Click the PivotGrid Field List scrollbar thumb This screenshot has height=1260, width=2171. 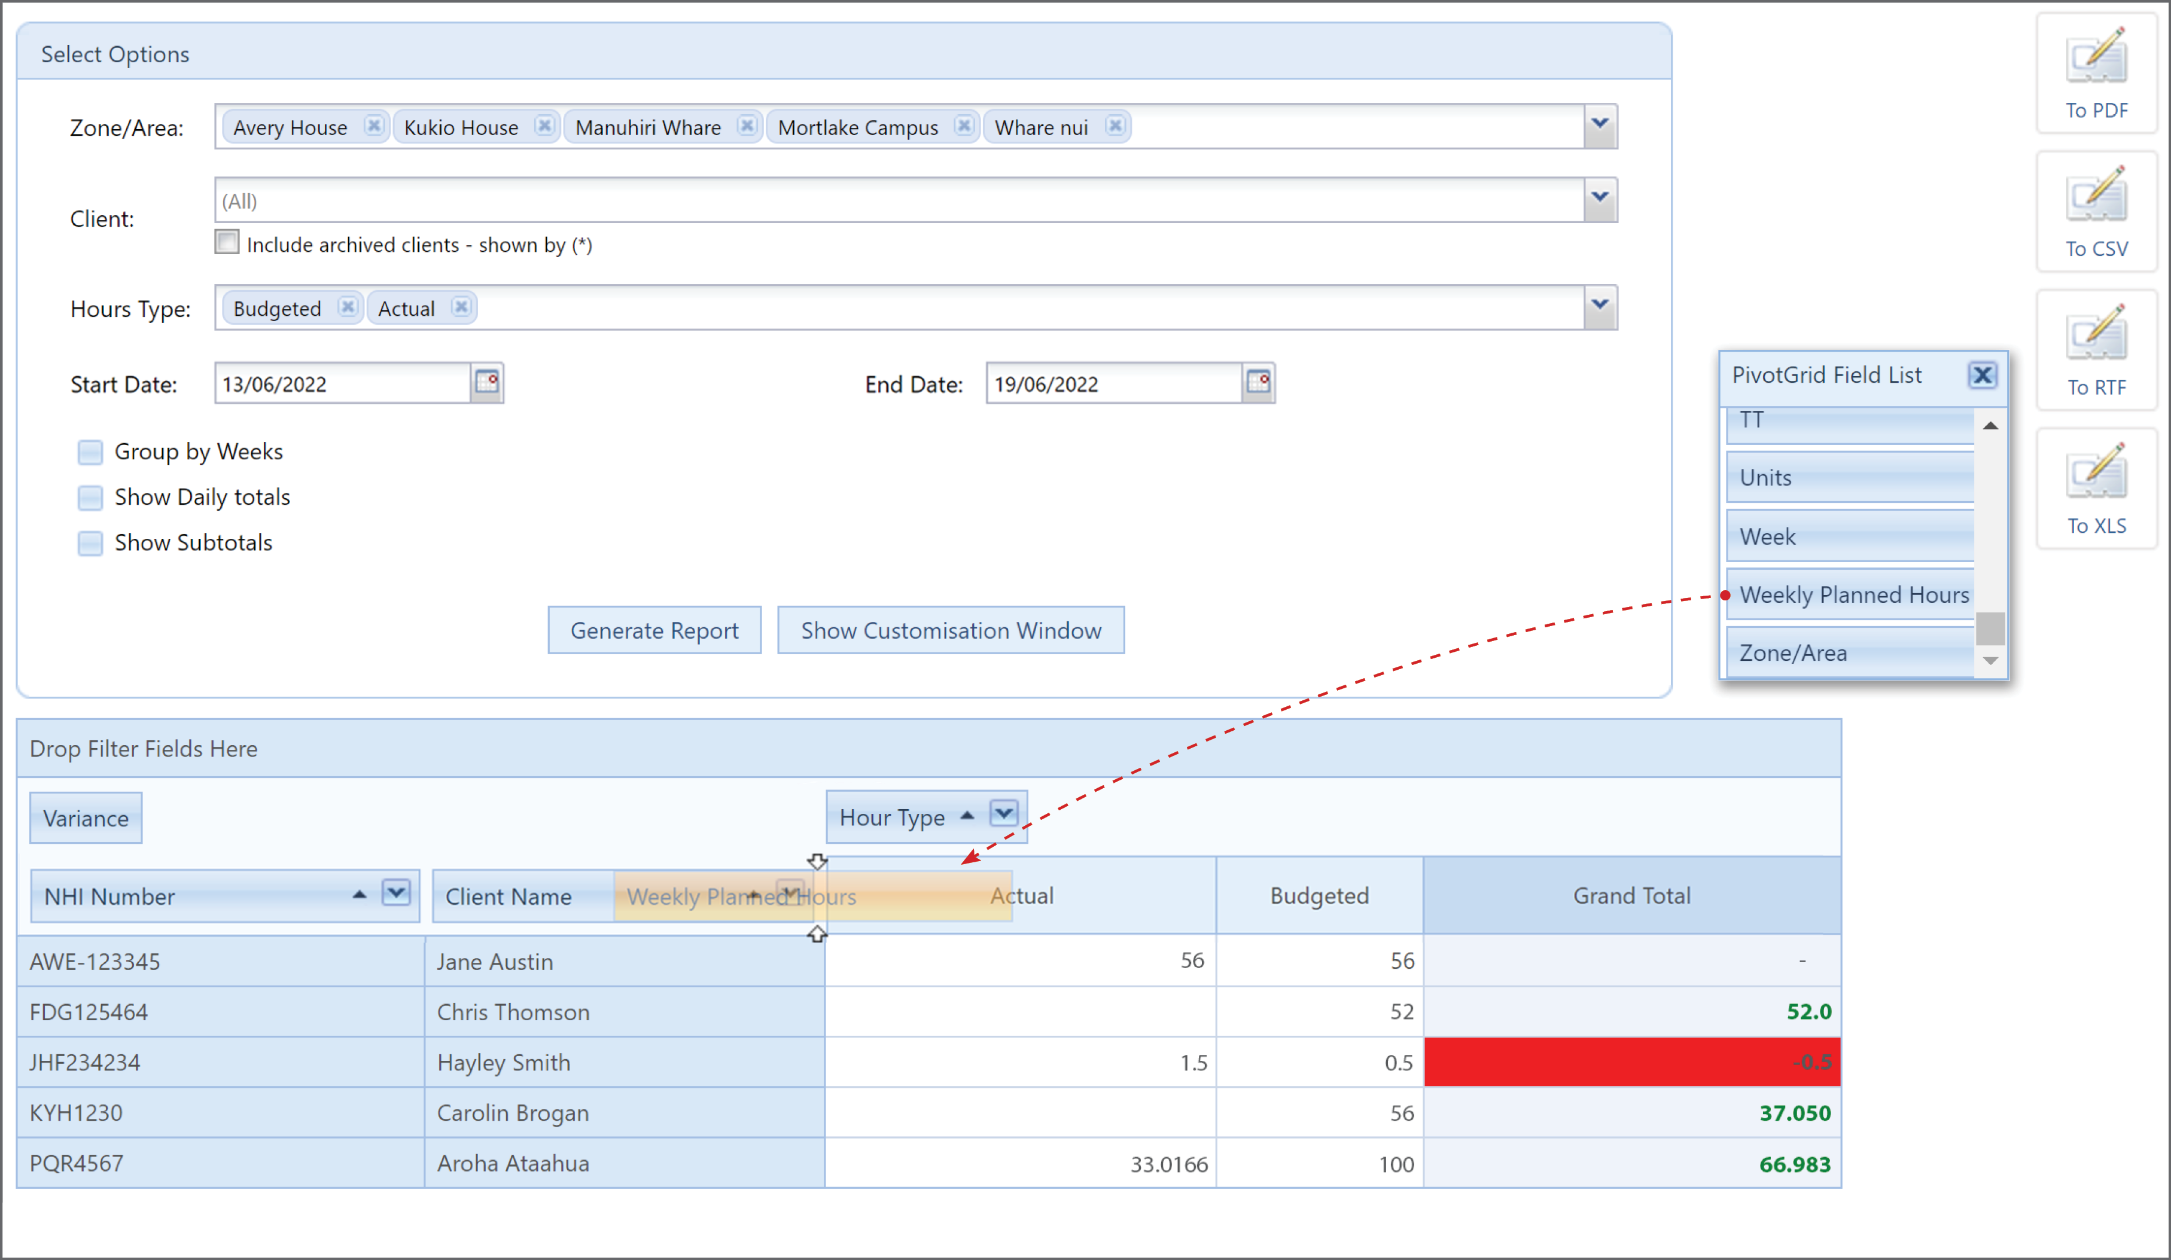[1990, 628]
